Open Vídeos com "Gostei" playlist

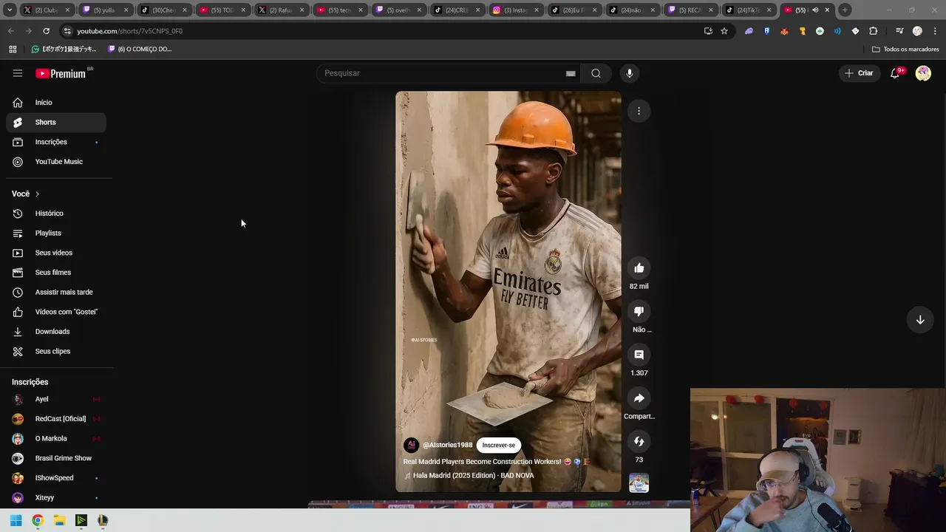[56, 312]
